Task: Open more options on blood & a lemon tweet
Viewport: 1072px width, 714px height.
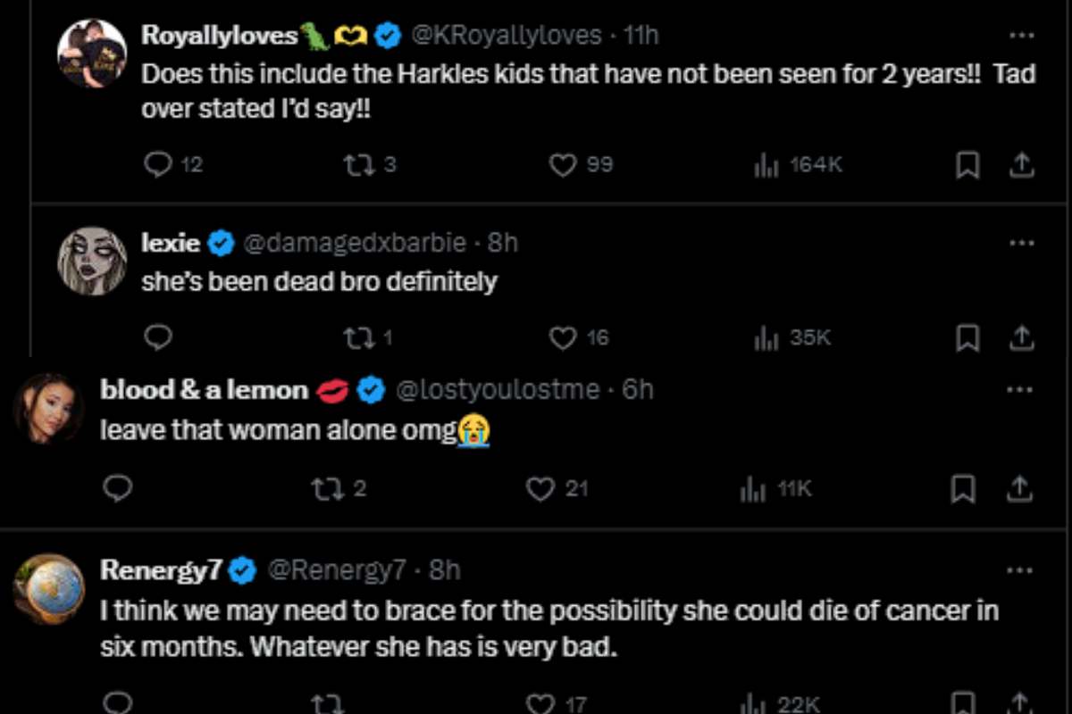Action: point(1021,390)
